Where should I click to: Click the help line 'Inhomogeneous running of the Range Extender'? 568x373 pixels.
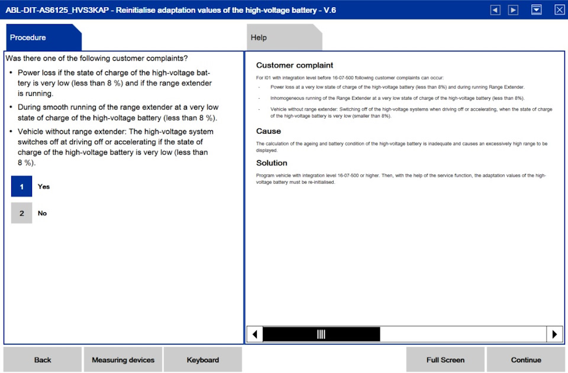(398, 98)
